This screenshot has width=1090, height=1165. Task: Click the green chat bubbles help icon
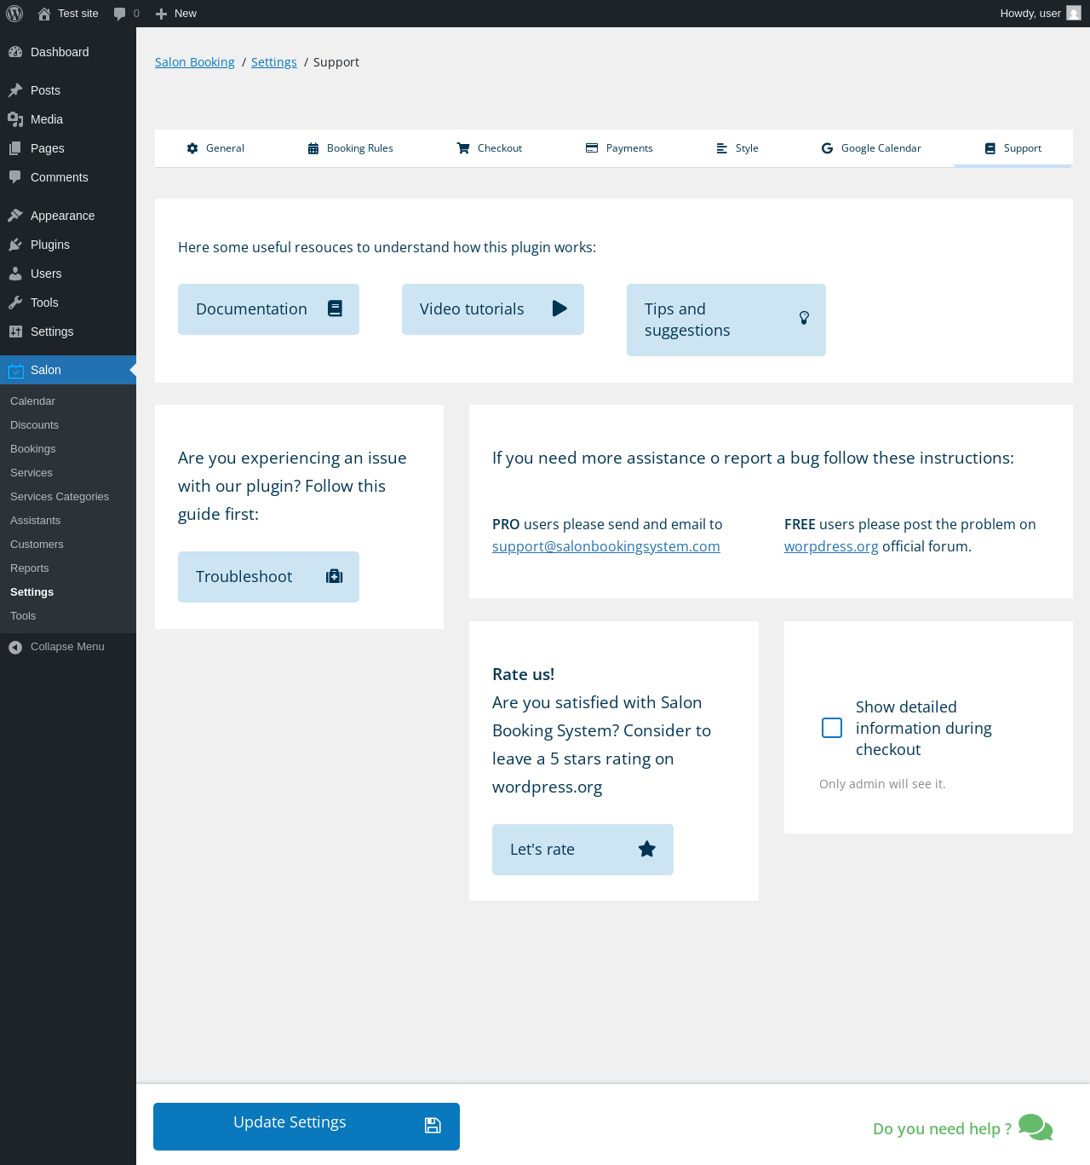[x=1035, y=1128]
